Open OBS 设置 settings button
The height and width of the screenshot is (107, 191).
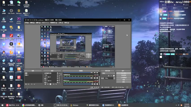pyautogui.click(x=124, y=80)
